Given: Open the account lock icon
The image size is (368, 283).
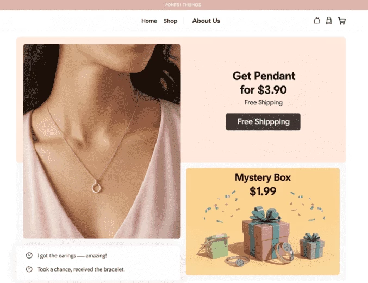Looking at the screenshot, I should pyautogui.click(x=329, y=21).
